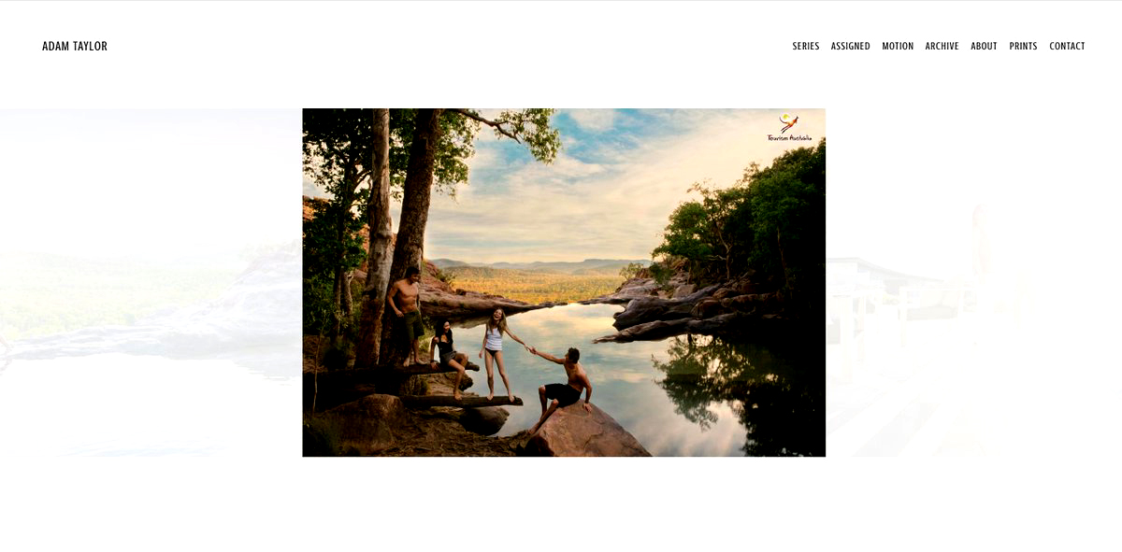Click the ADAM TAYLOR site title
Image resolution: width=1122 pixels, height=552 pixels.
point(75,46)
